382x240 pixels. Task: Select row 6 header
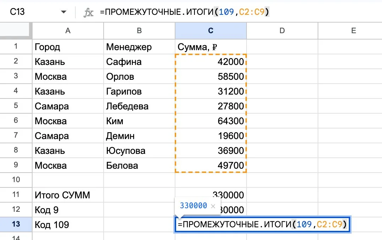point(16,121)
